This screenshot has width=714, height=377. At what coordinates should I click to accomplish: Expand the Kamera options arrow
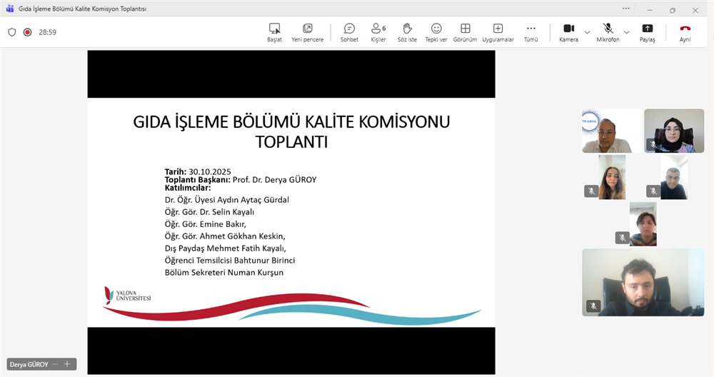coord(588,32)
